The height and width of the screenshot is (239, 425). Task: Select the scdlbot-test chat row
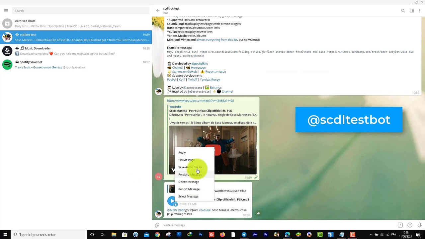(76, 37)
